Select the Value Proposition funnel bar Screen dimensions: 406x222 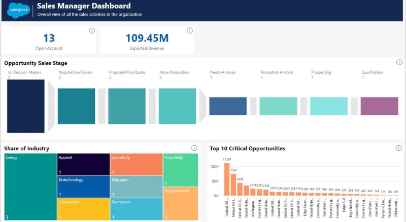[177, 106]
